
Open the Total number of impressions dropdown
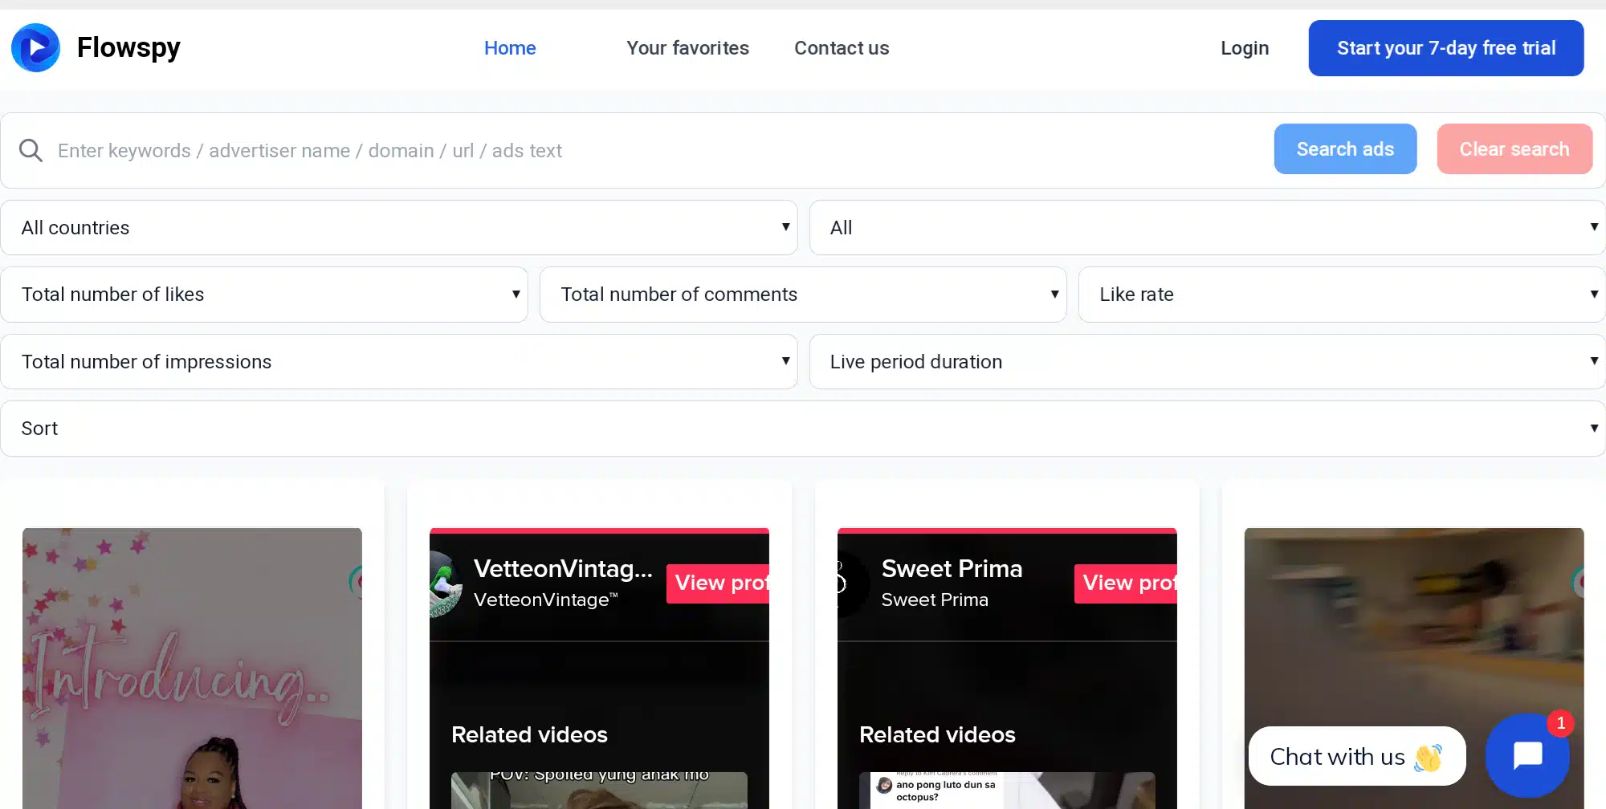pyautogui.click(x=399, y=361)
